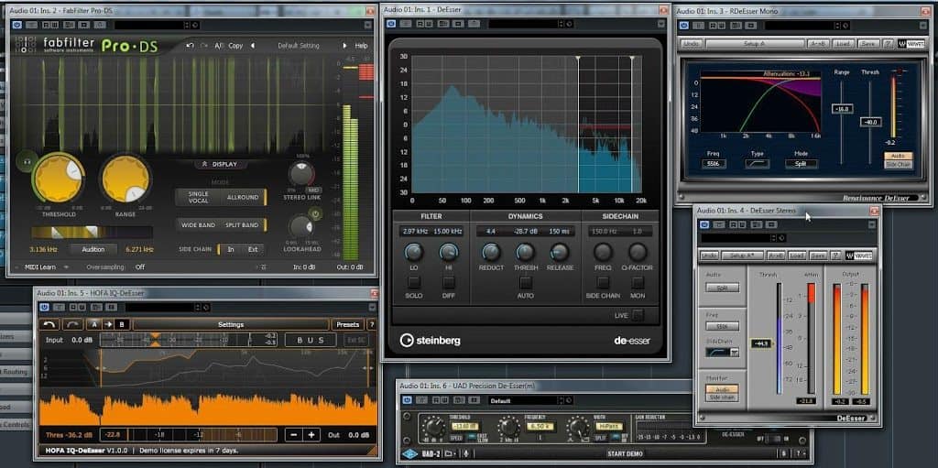Click the Thresh slider handle in DeEsser Stereo
This screenshot has width=938, height=468.
tap(762, 343)
